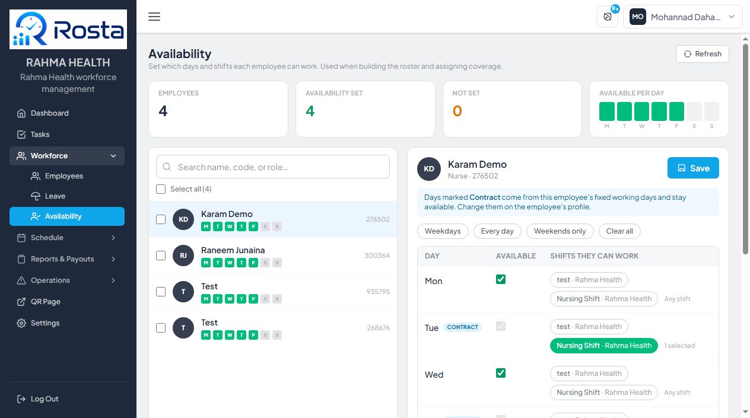This screenshot has height=418, width=750.
Task: Click the Reports & Payouts clipboard icon
Action: pyautogui.click(x=21, y=259)
